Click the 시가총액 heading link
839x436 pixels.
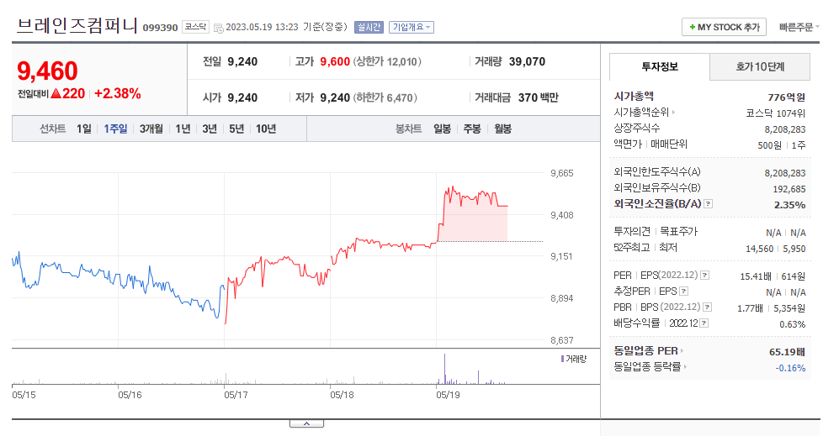[x=634, y=96]
